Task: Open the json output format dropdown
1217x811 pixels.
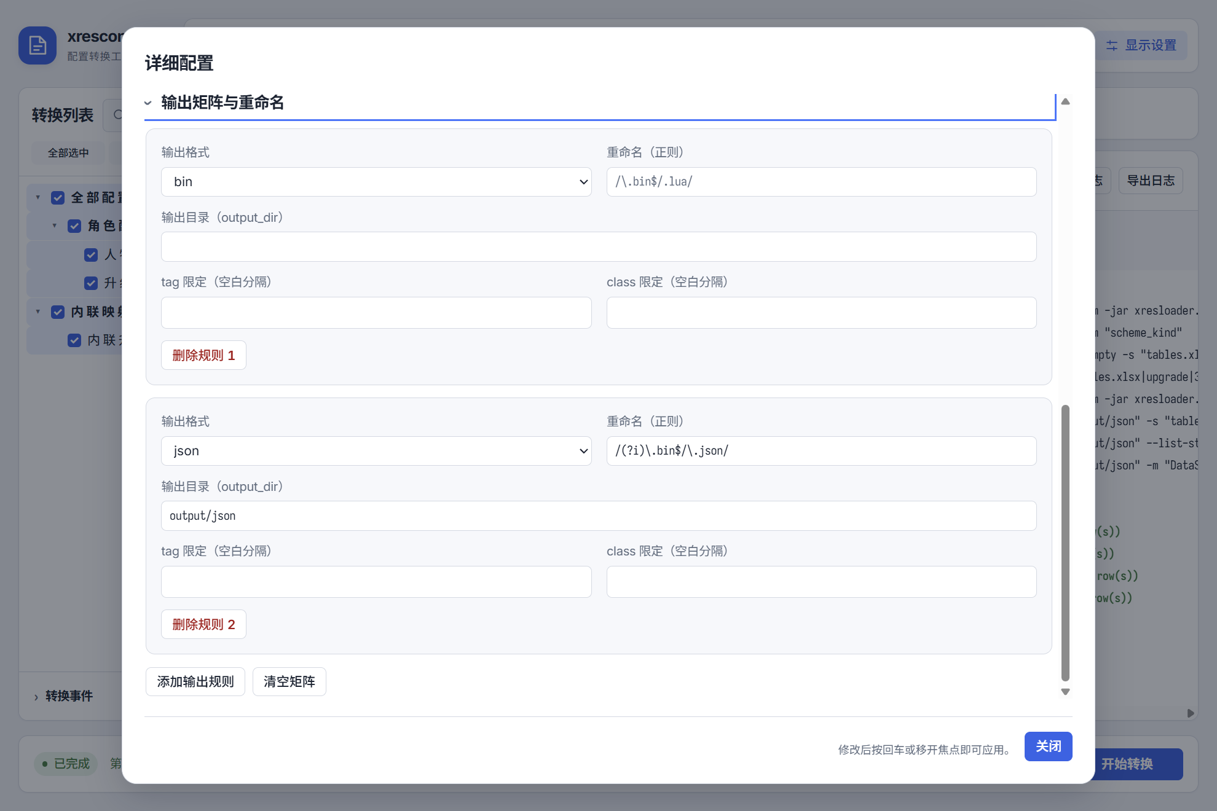Action: click(376, 451)
